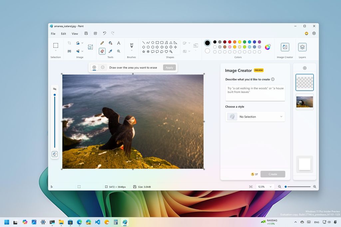Expand the Rotate options chevron

82,43
